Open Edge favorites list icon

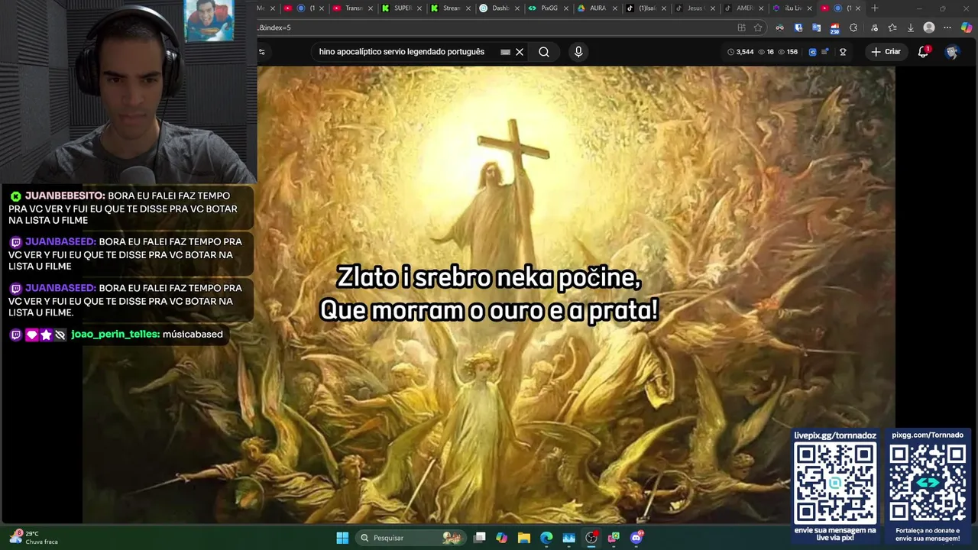[x=892, y=27]
